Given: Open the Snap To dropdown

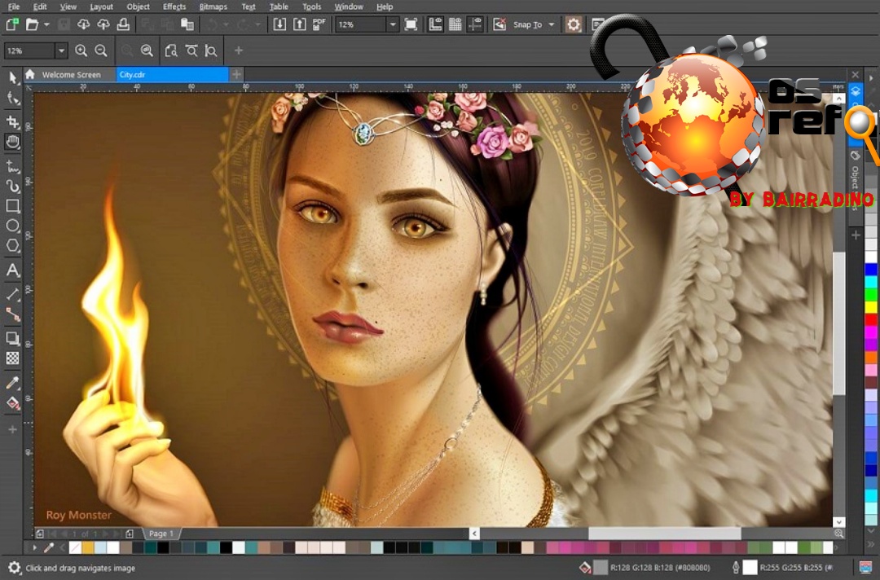Looking at the screenshot, I should tap(551, 24).
